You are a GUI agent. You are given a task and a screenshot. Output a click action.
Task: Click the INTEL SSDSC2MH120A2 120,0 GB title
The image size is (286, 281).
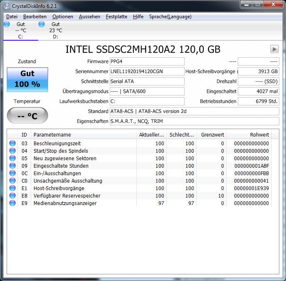point(143,49)
